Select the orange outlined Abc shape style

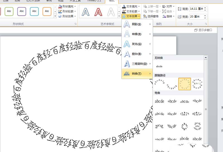47,11
